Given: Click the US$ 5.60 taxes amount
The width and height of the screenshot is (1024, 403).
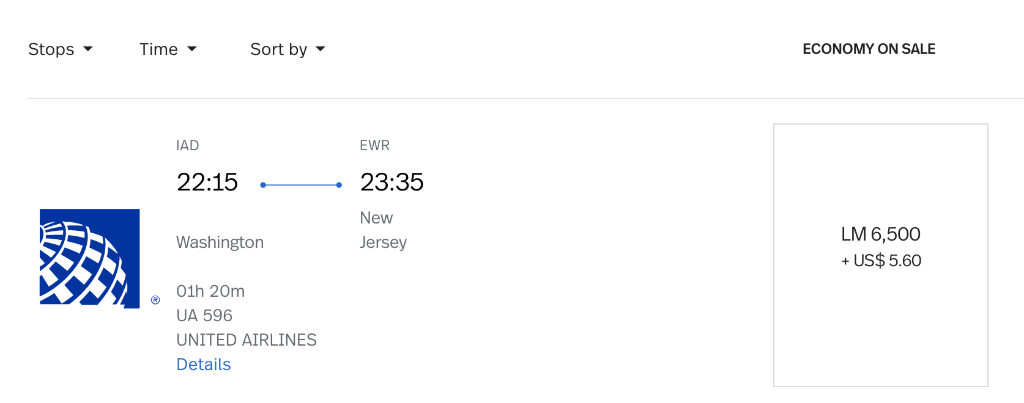Looking at the screenshot, I should pos(886,261).
